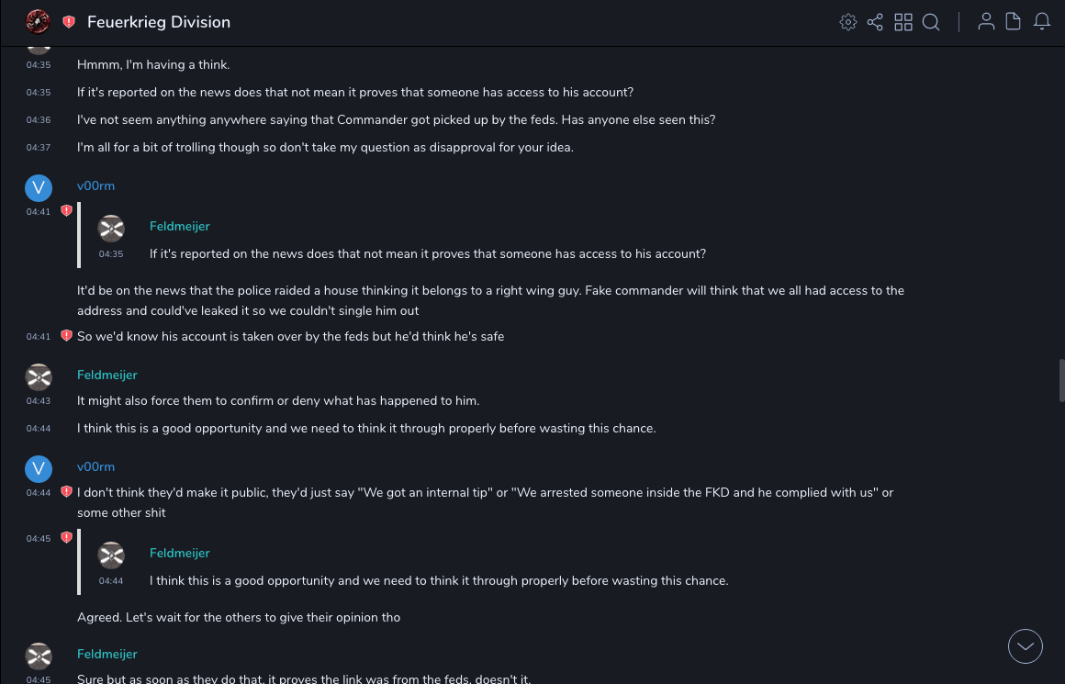
Task: Show the members list person icon
Action: coord(986,22)
